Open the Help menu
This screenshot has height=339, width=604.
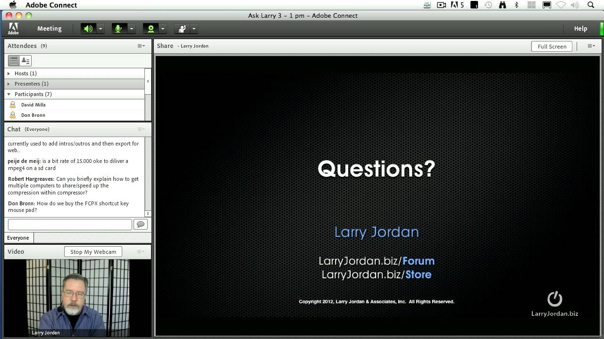[580, 29]
